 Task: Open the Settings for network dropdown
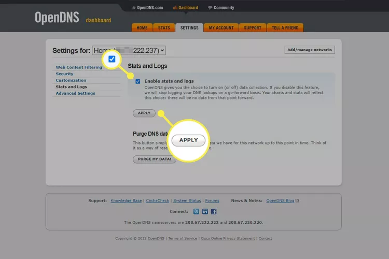point(129,50)
